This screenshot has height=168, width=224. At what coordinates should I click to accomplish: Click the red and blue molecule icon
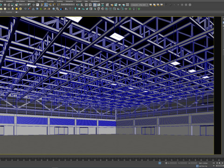(x=29, y=9)
